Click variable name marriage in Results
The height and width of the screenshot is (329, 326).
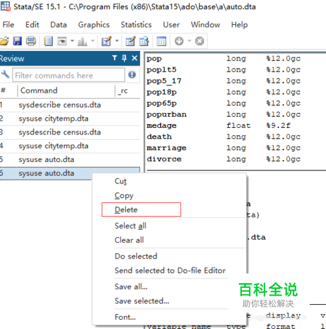point(166,148)
